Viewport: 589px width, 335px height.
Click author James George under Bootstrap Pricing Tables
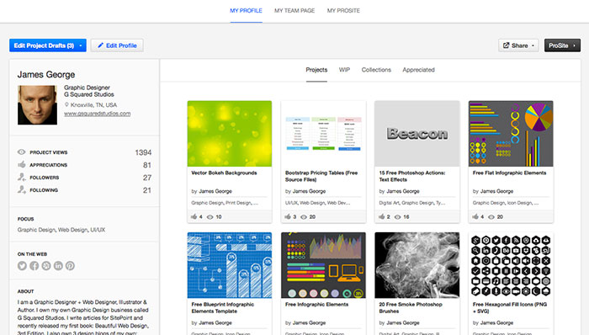pyautogui.click(x=309, y=191)
